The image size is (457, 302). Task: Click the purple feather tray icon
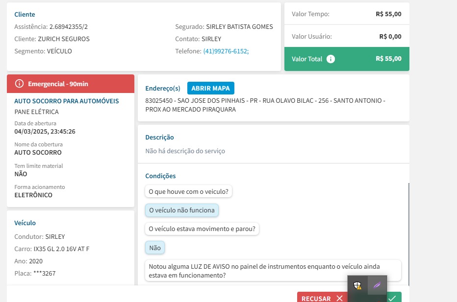[x=377, y=285]
